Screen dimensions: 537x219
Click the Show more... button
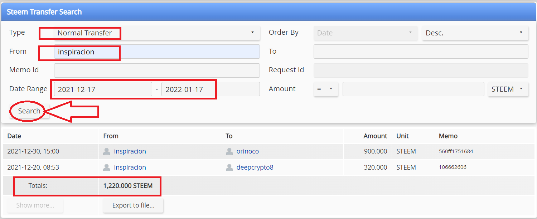[x=35, y=205]
